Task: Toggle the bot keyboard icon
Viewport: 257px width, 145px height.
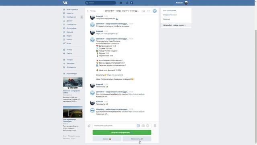Action: pyautogui.click(x=138, y=126)
